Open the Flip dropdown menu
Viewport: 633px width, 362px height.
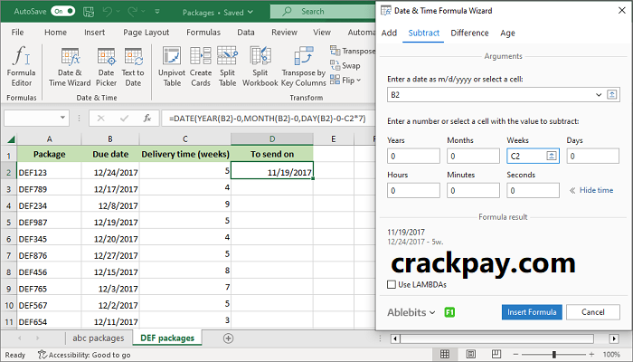coord(345,80)
